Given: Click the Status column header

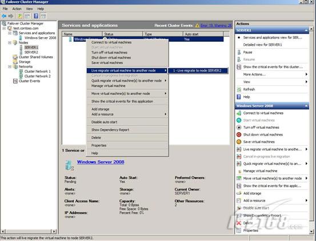Looking at the screenshot, I should click(x=122, y=34).
